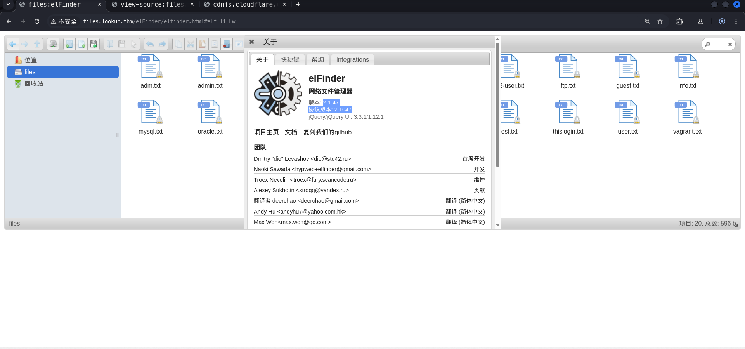Click Dmitry Levashov team entry
This screenshot has width=745, height=349.
pos(369,159)
